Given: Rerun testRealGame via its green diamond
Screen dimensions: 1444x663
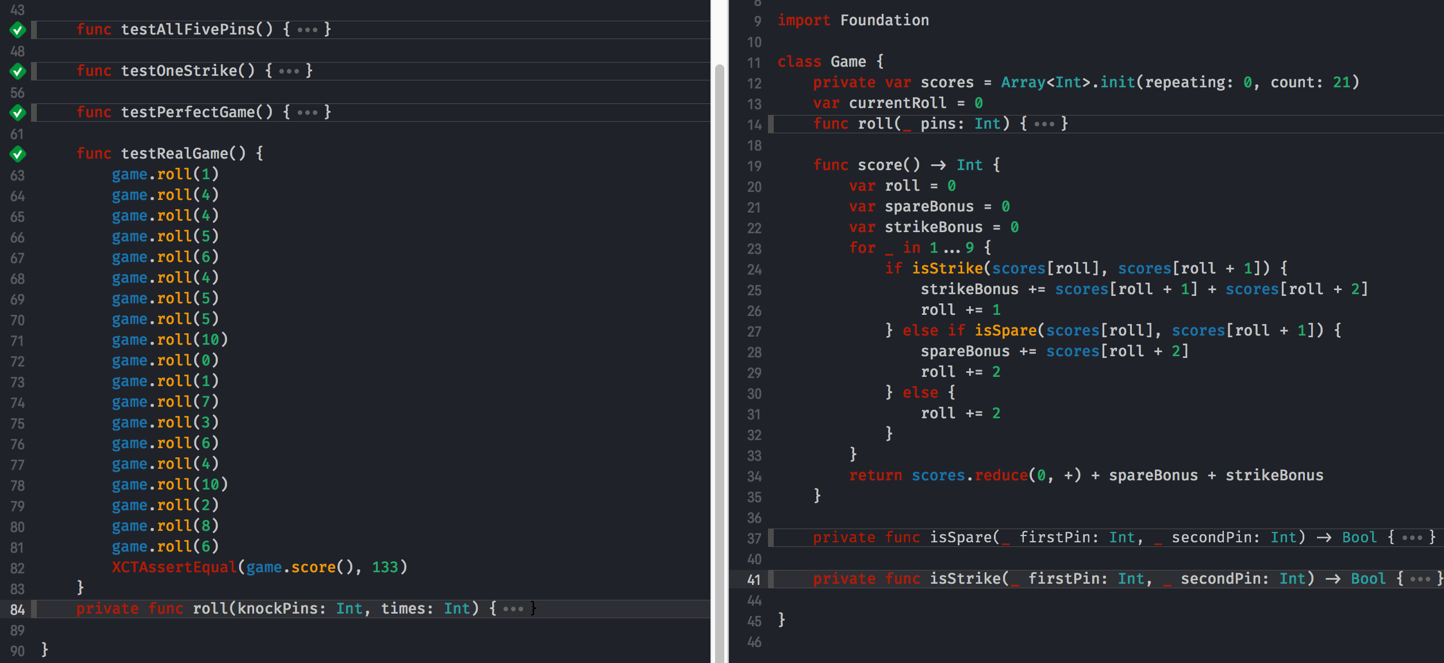Looking at the screenshot, I should pos(18,154).
